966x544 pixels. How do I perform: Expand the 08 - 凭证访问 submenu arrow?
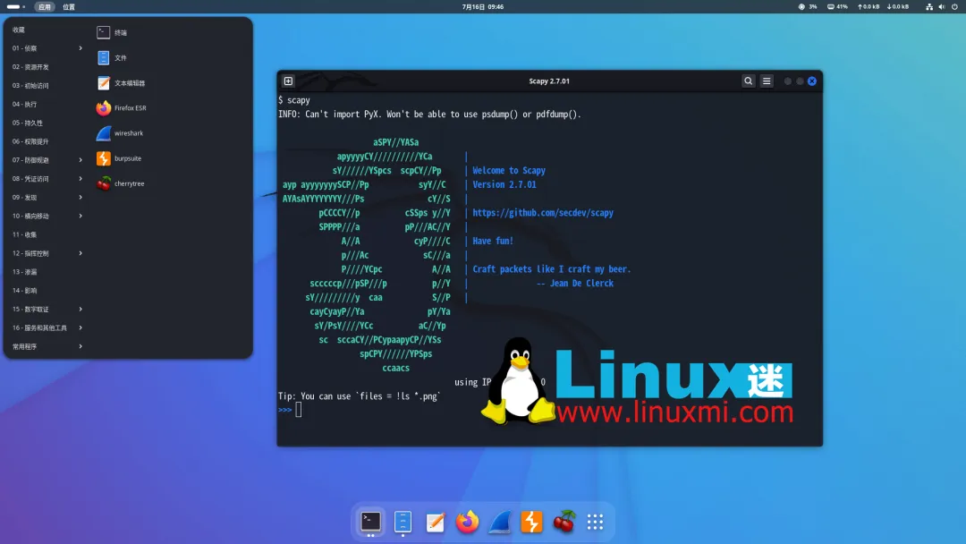[80, 179]
